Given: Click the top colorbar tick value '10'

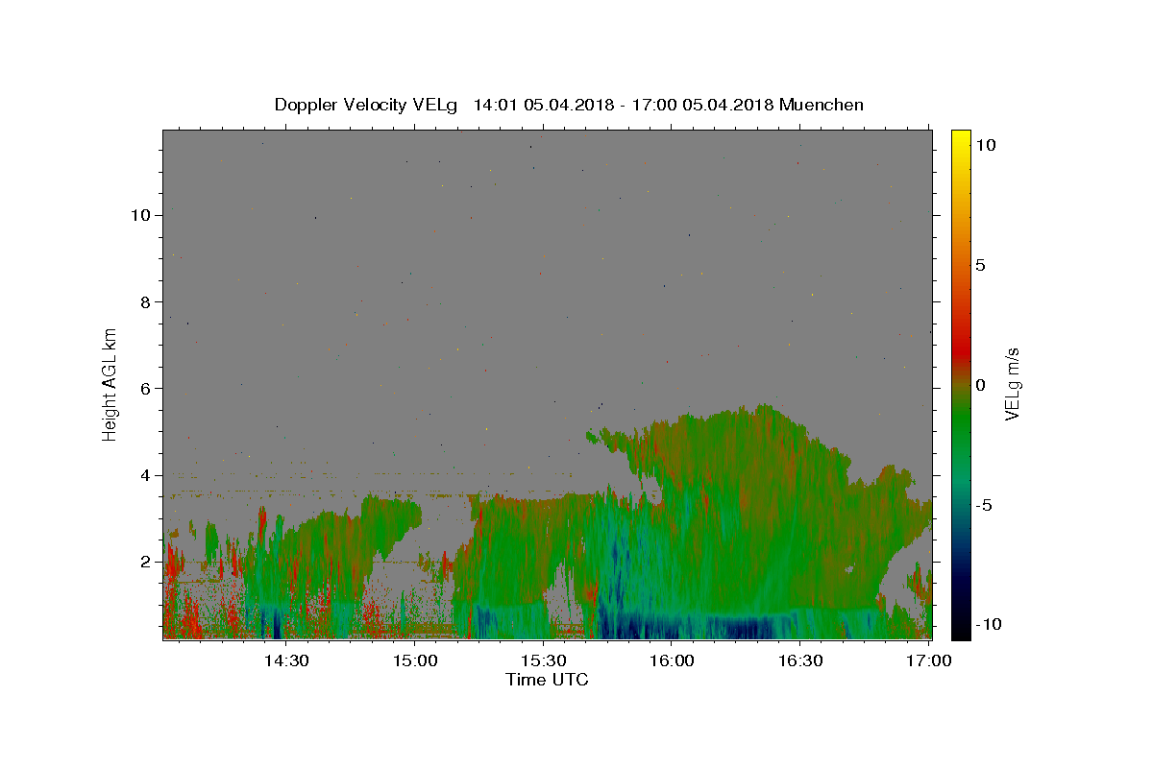Looking at the screenshot, I should [x=985, y=145].
